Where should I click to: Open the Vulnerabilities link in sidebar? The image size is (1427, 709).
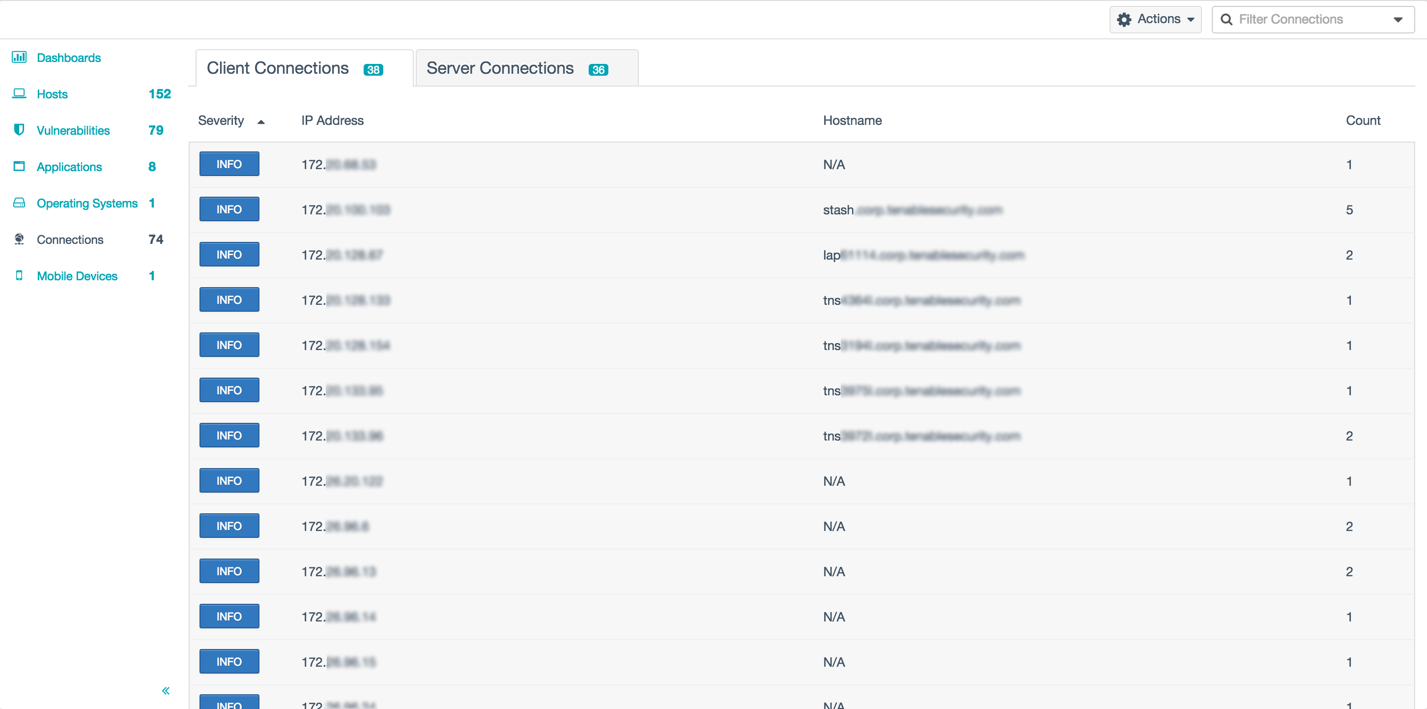click(x=73, y=130)
